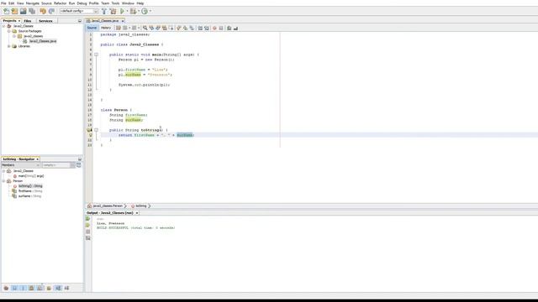Screen dimensions: 538x302
Task: Click the Toggle Rectangular Selection icon
Action: 171,28
